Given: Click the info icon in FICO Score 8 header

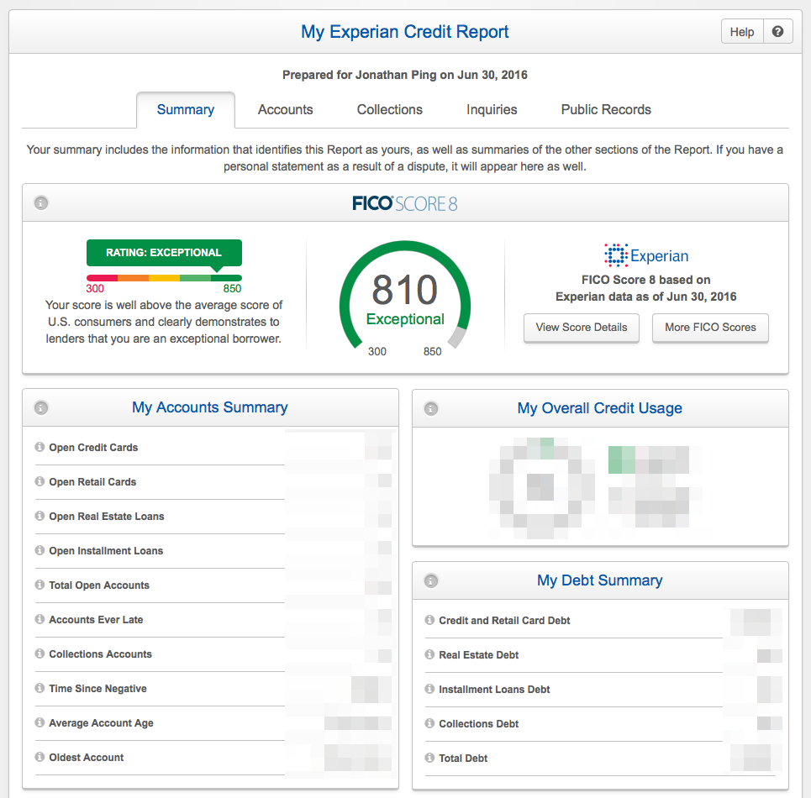Looking at the screenshot, I should [x=41, y=202].
